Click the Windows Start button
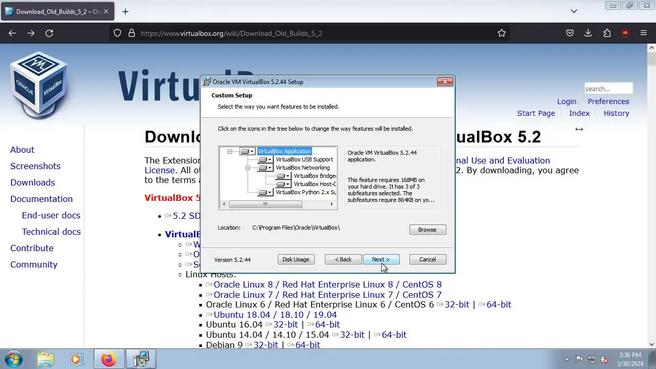Image resolution: width=656 pixels, height=369 pixels. click(13, 359)
